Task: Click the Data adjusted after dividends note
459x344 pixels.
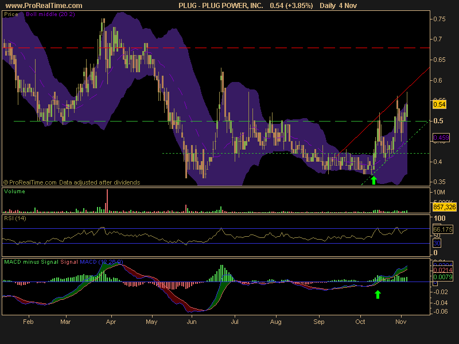Action: pos(99,182)
